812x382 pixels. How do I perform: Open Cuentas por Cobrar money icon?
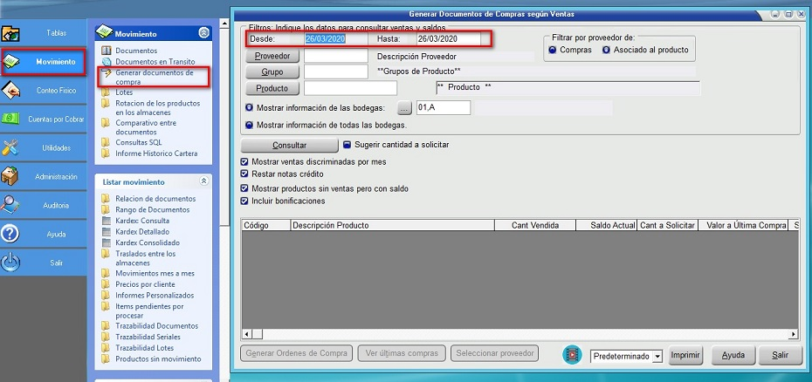click(11, 119)
